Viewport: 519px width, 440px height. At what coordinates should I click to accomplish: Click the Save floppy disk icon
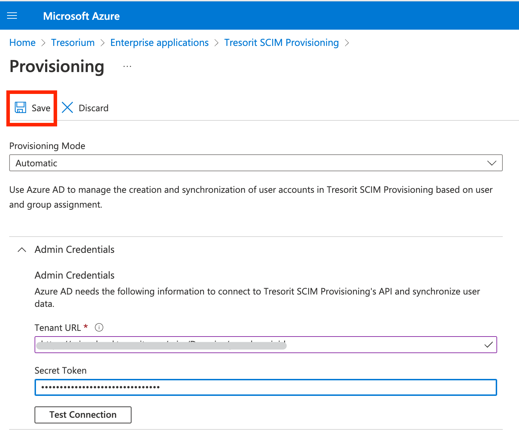click(20, 107)
